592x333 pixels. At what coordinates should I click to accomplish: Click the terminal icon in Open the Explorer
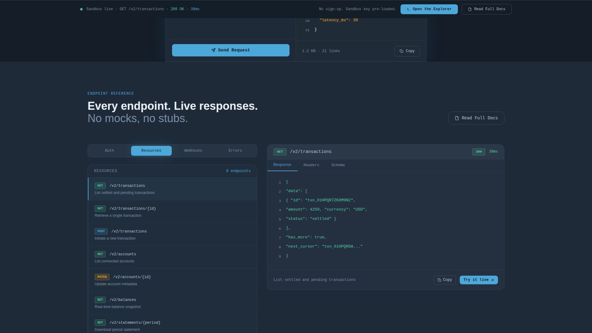[408, 9]
